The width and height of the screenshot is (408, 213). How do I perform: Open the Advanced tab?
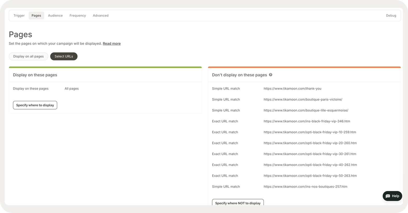coord(101,16)
